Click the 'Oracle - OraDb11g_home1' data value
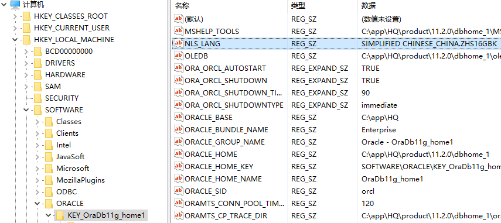Image resolution: width=501 pixels, height=223 pixels. click(407, 142)
